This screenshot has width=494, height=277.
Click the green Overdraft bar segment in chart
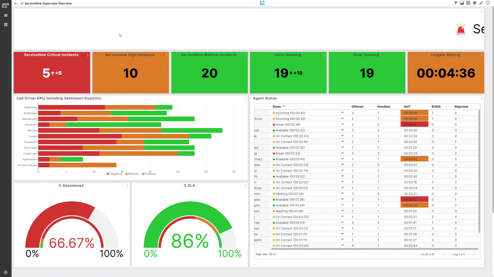(113, 125)
